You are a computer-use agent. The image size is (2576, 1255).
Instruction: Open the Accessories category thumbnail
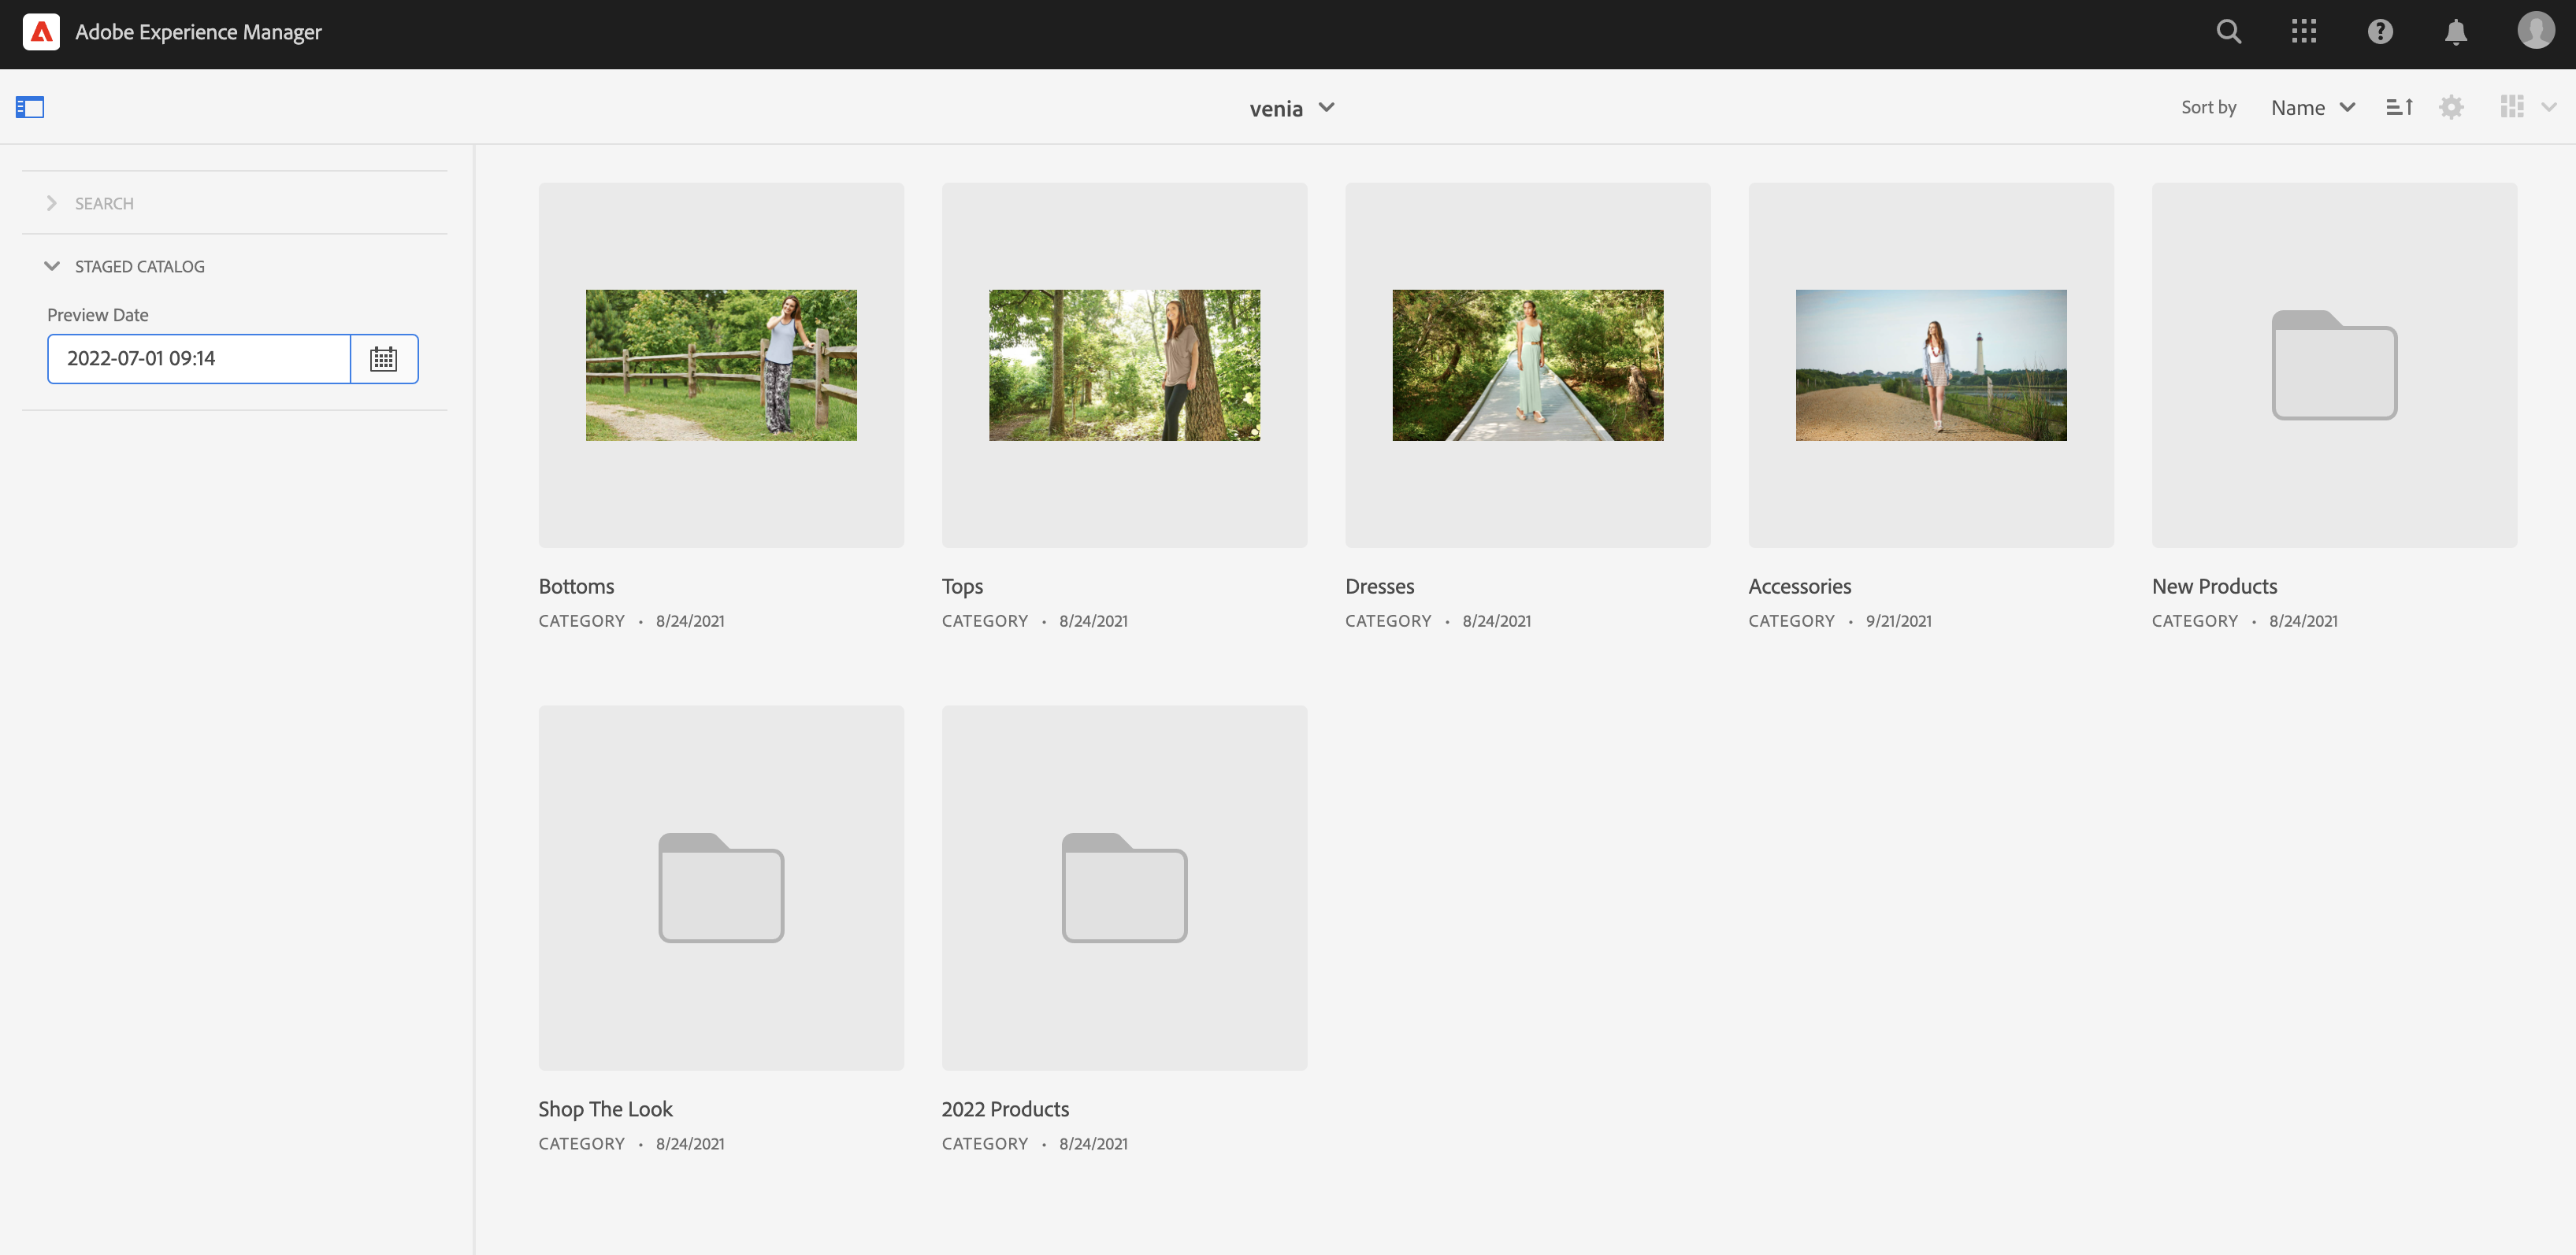click(1930, 365)
